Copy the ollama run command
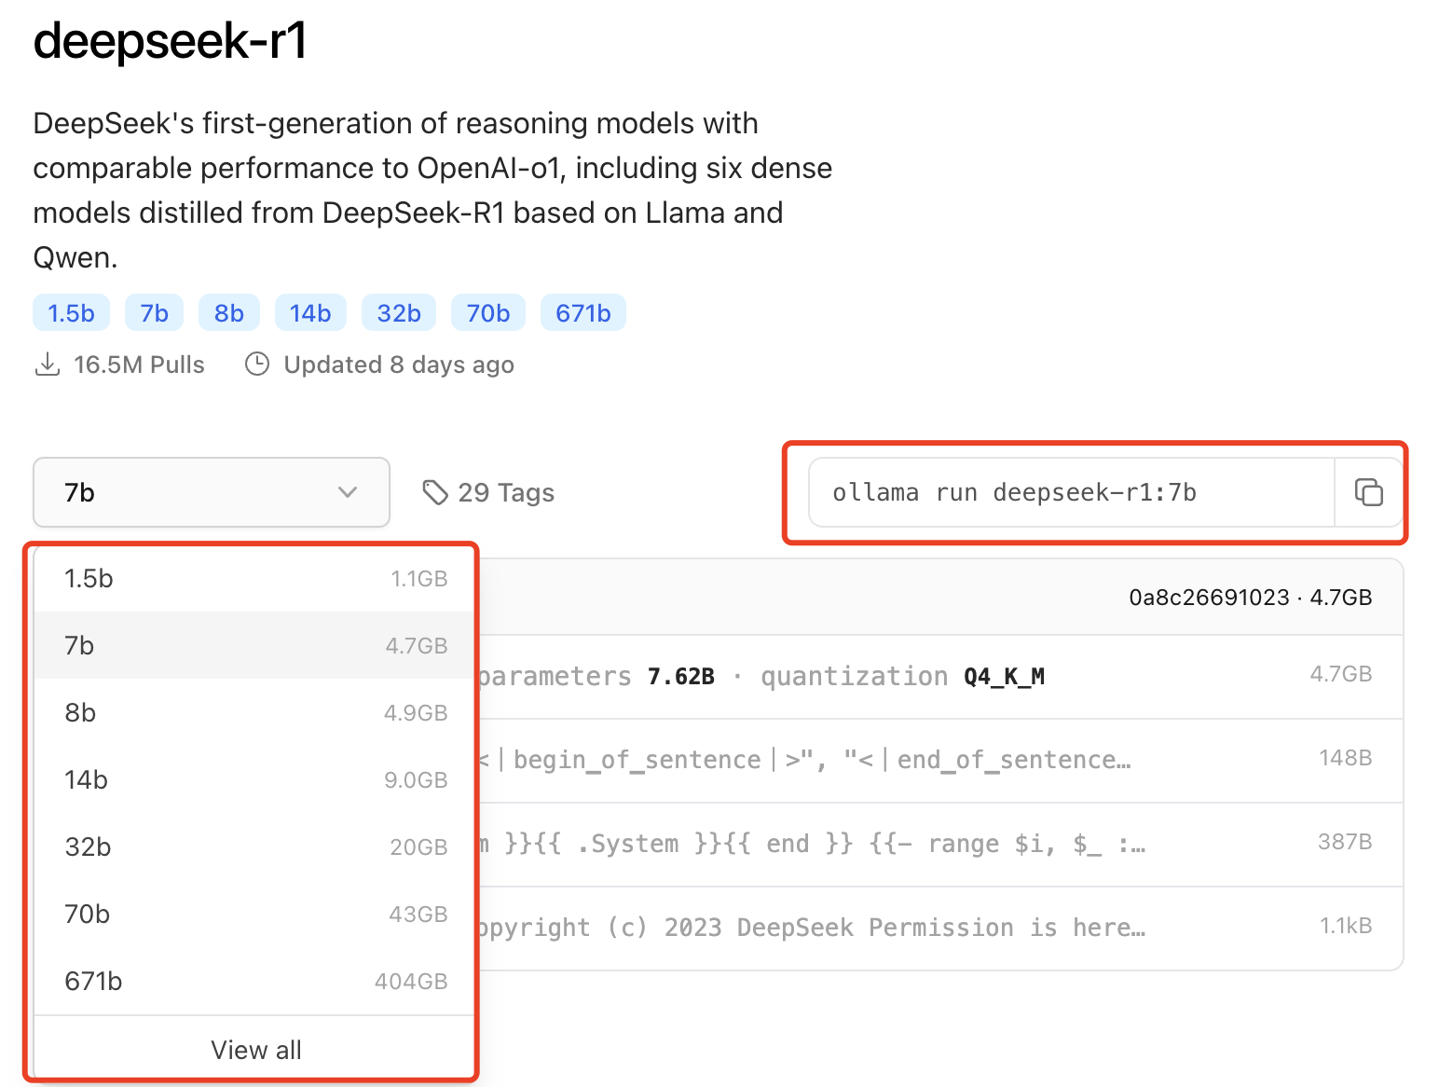The image size is (1439, 1087). click(1367, 492)
